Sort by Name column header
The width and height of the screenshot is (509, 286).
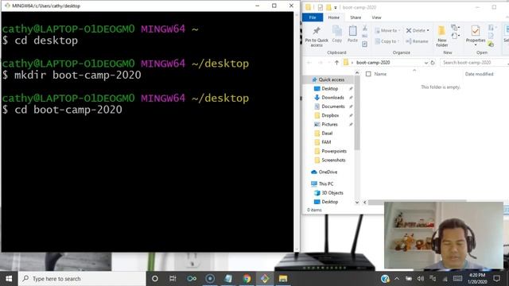click(x=380, y=74)
